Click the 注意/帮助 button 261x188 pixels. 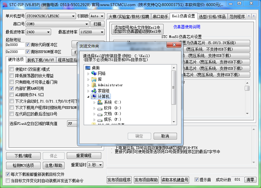pyautogui.click(x=53, y=165)
